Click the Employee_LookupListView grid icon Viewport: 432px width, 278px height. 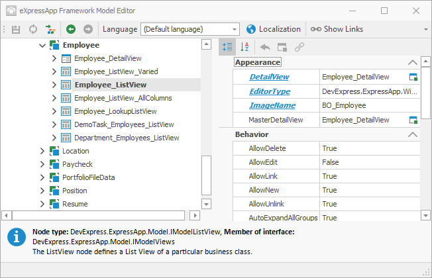point(66,111)
